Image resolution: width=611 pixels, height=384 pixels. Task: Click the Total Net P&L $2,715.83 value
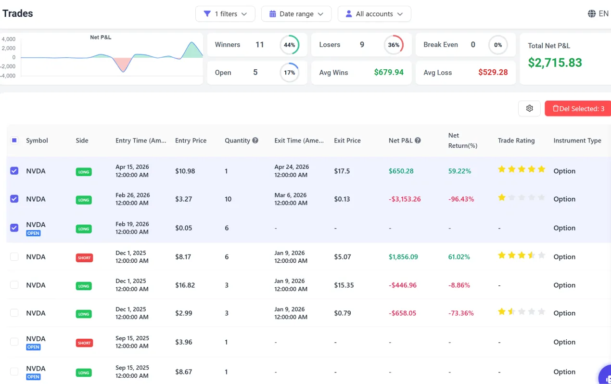coord(555,63)
